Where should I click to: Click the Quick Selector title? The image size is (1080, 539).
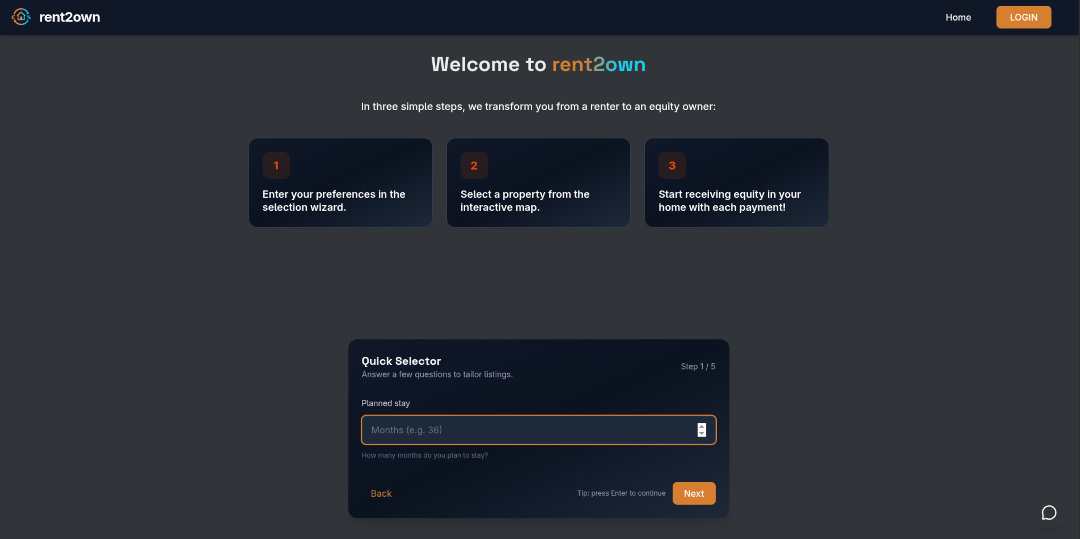point(401,361)
